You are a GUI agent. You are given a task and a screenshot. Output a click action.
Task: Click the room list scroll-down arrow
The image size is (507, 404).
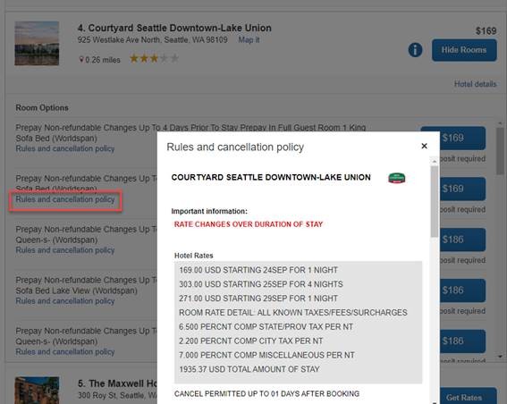click(x=500, y=357)
